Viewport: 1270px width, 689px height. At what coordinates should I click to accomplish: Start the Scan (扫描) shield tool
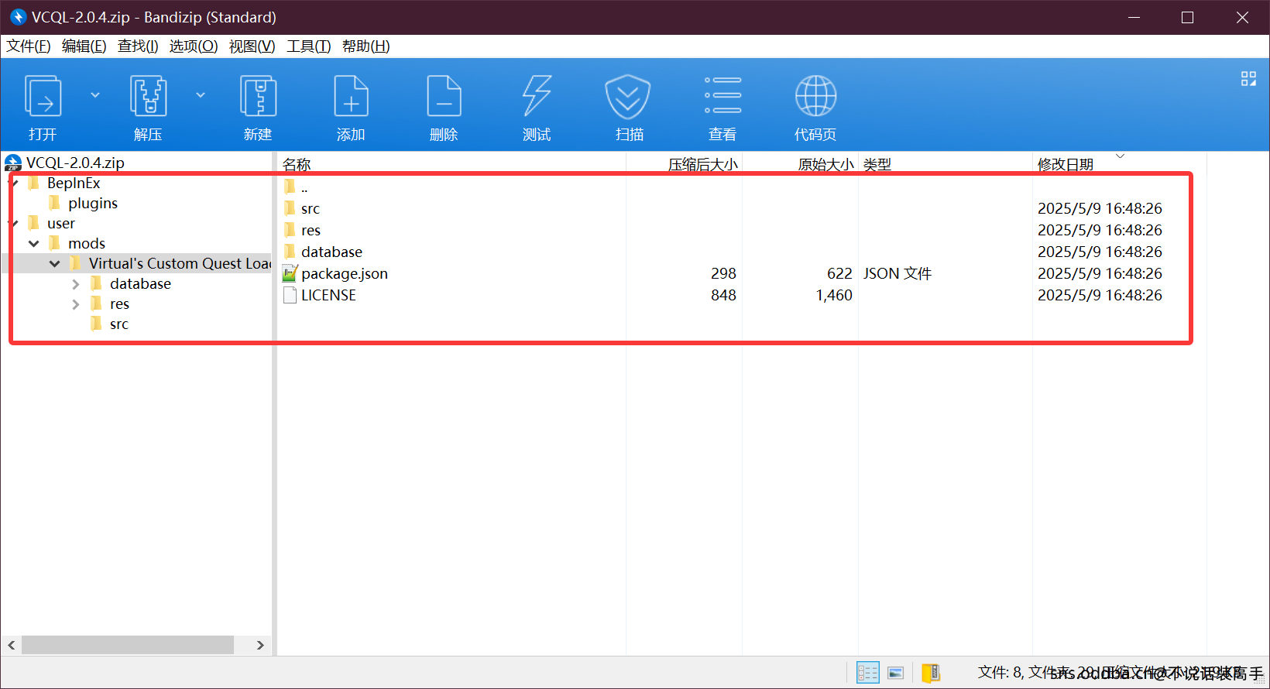[628, 96]
